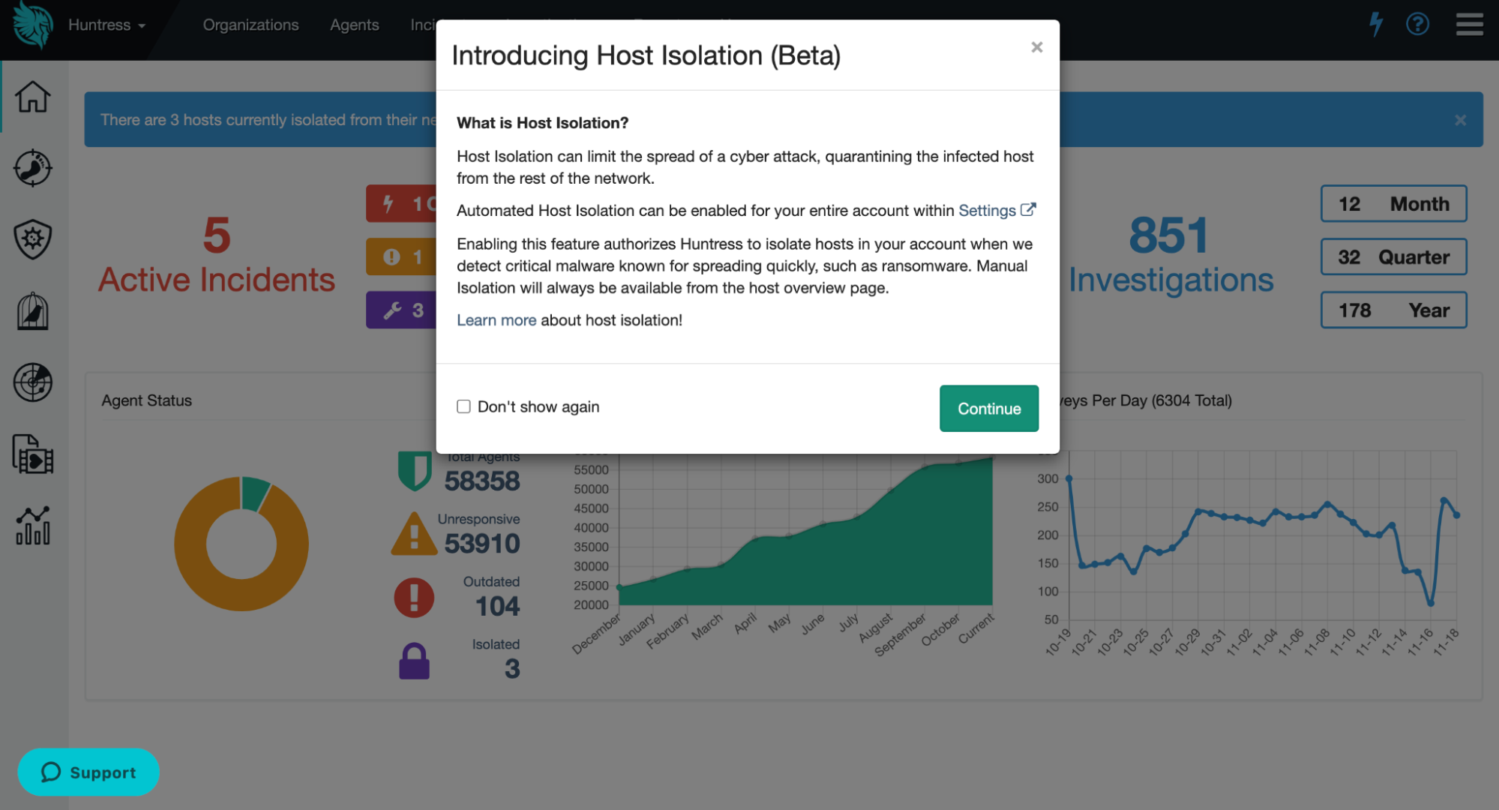Open the Organizations menu item
This screenshot has height=810, width=1499.
click(250, 25)
